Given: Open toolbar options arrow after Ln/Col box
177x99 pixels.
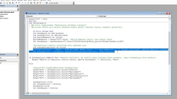Looking at the screenshot, I should click(x=74, y=3).
